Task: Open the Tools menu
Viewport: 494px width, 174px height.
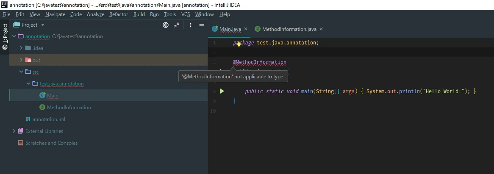Action: click(x=170, y=14)
